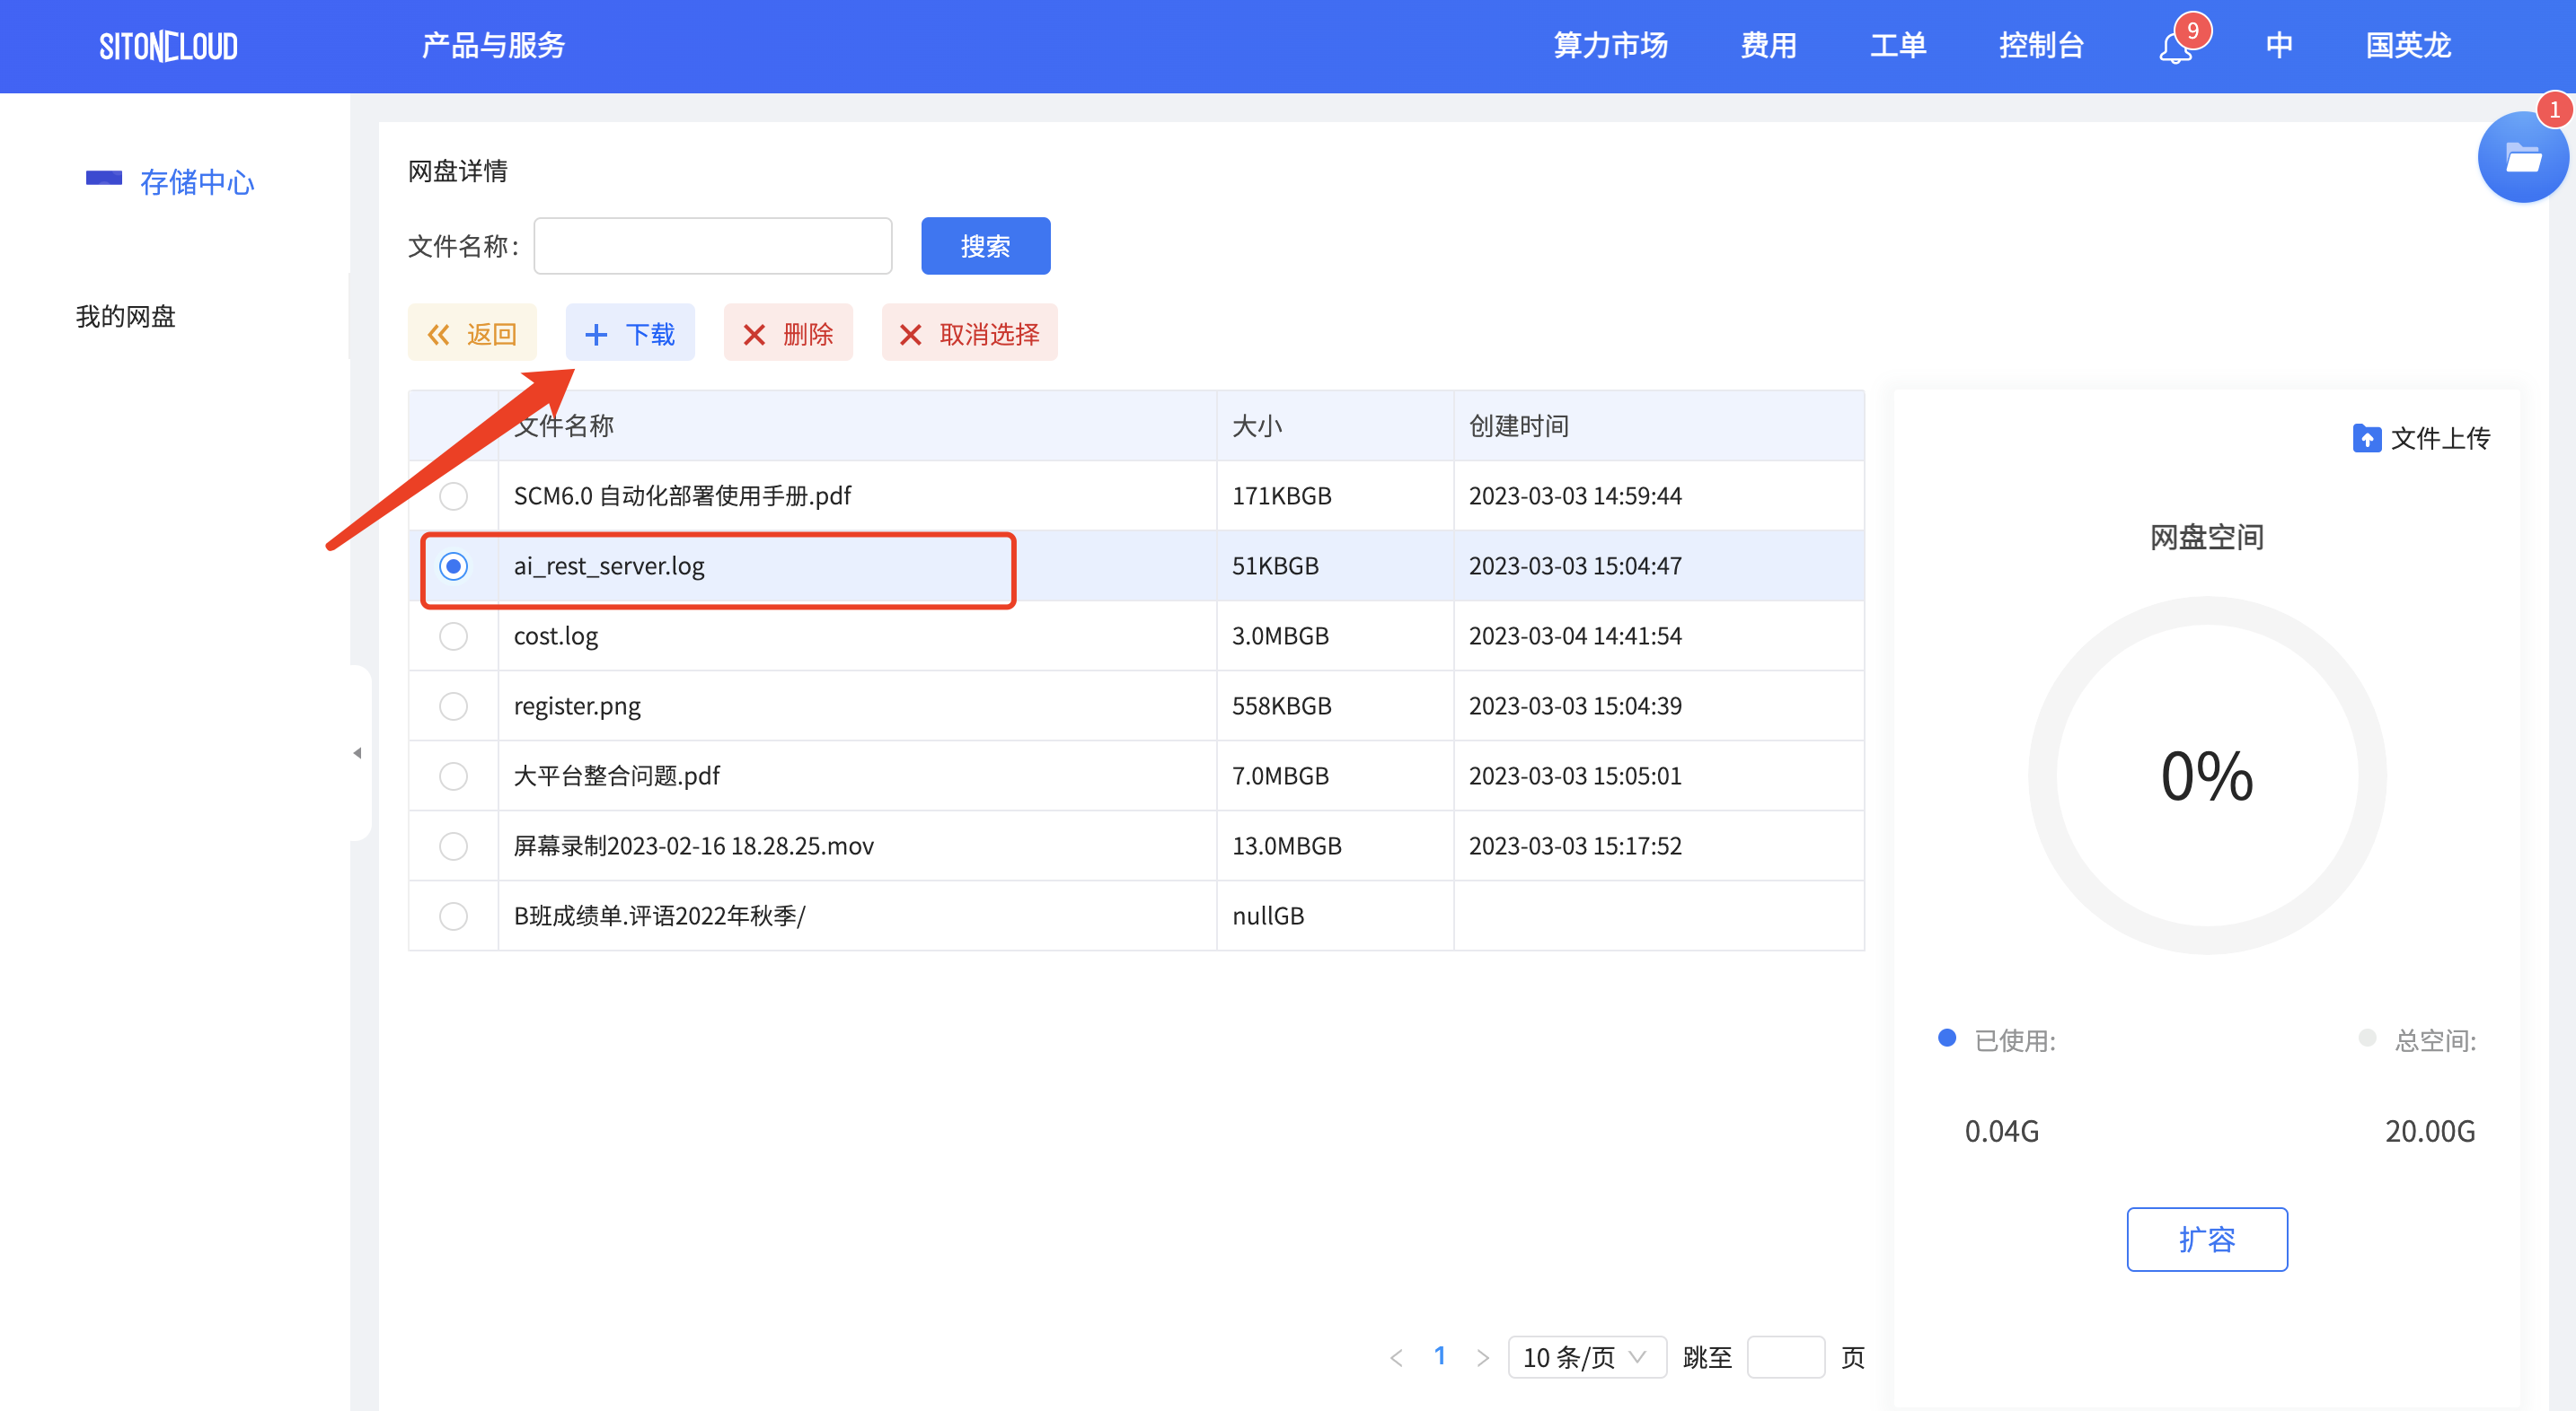The image size is (2576, 1411).
Task: Select 大平台整合问题.pdf radio button
Action: coord(453,776)
